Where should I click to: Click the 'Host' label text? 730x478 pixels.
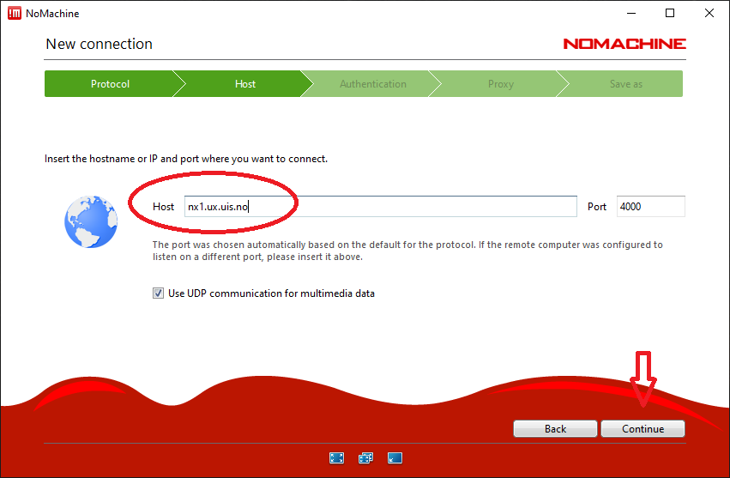click(163, 206)
